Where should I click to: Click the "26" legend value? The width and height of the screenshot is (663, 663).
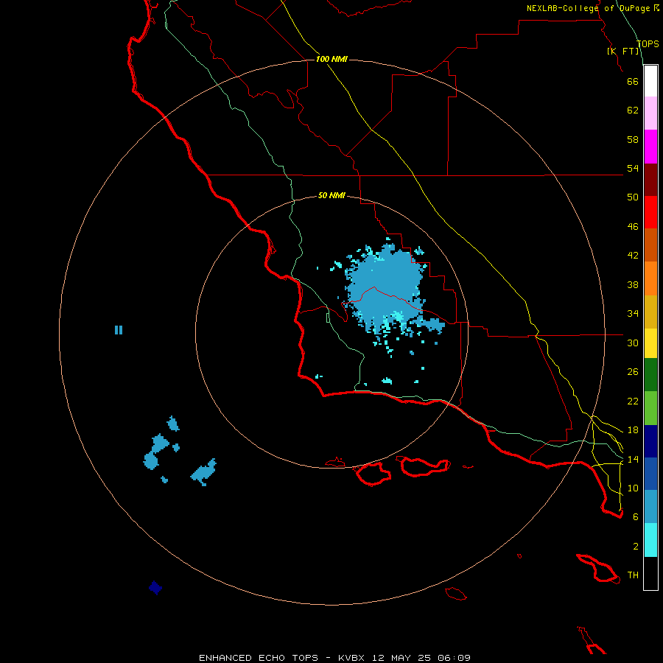pyautogui.click(x=633, y=372)
